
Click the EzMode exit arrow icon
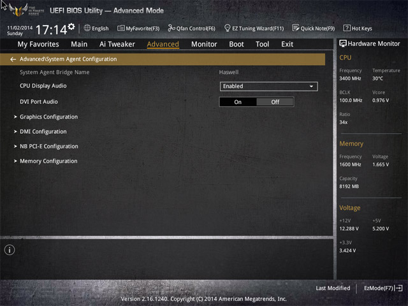[399, 288]
